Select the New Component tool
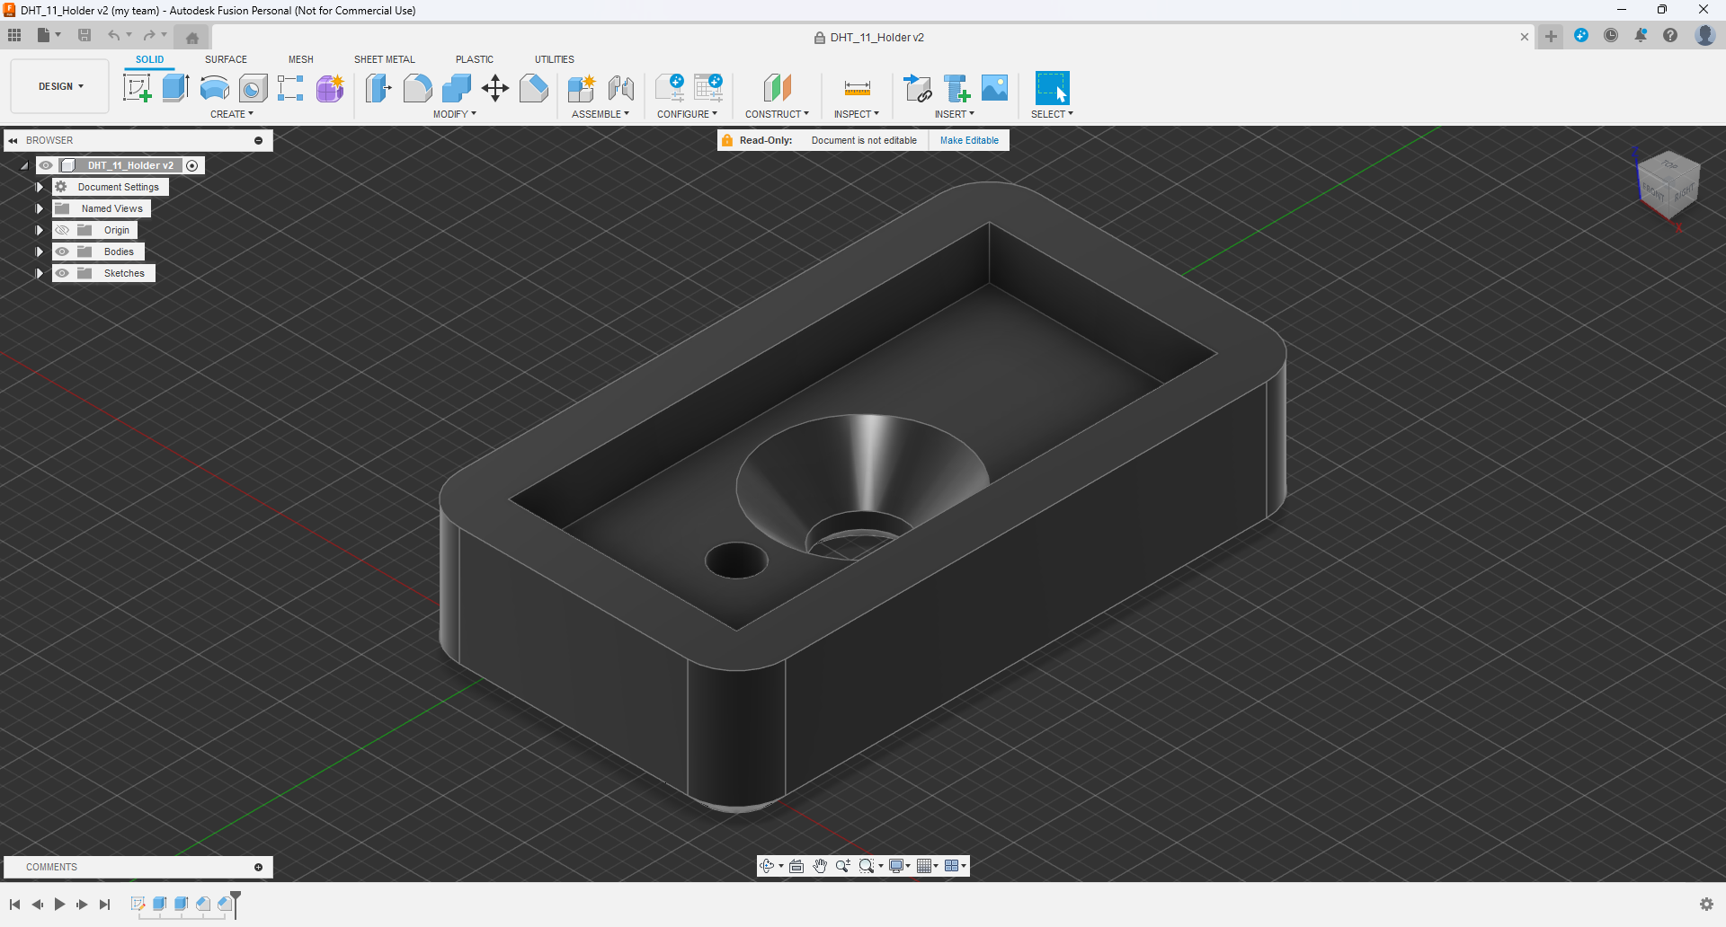 [x=582, y=88]
